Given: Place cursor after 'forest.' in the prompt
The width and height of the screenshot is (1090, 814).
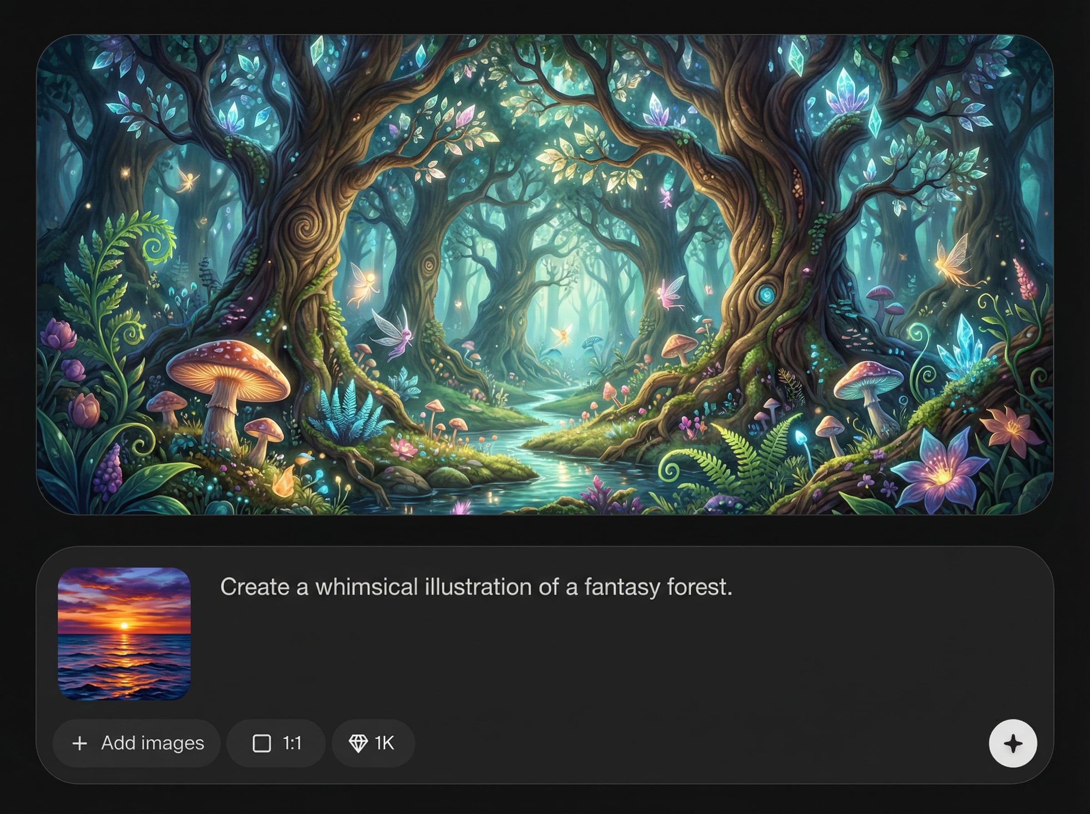Looking at the screenshot, I should click(734, 587).
